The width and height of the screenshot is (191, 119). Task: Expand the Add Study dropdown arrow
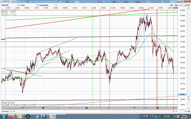11,111
